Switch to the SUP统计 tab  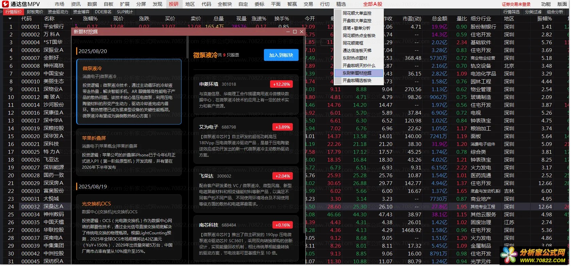pyautogui.click(x=125, y=12)
